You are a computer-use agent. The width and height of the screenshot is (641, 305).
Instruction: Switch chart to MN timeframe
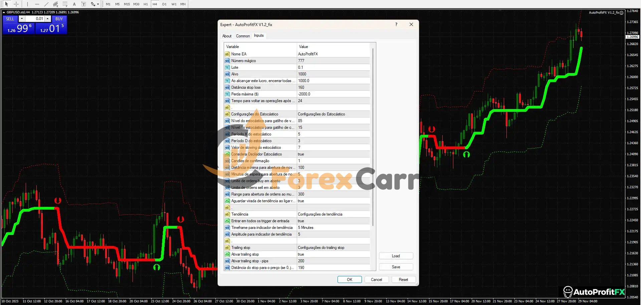(183, 4)
